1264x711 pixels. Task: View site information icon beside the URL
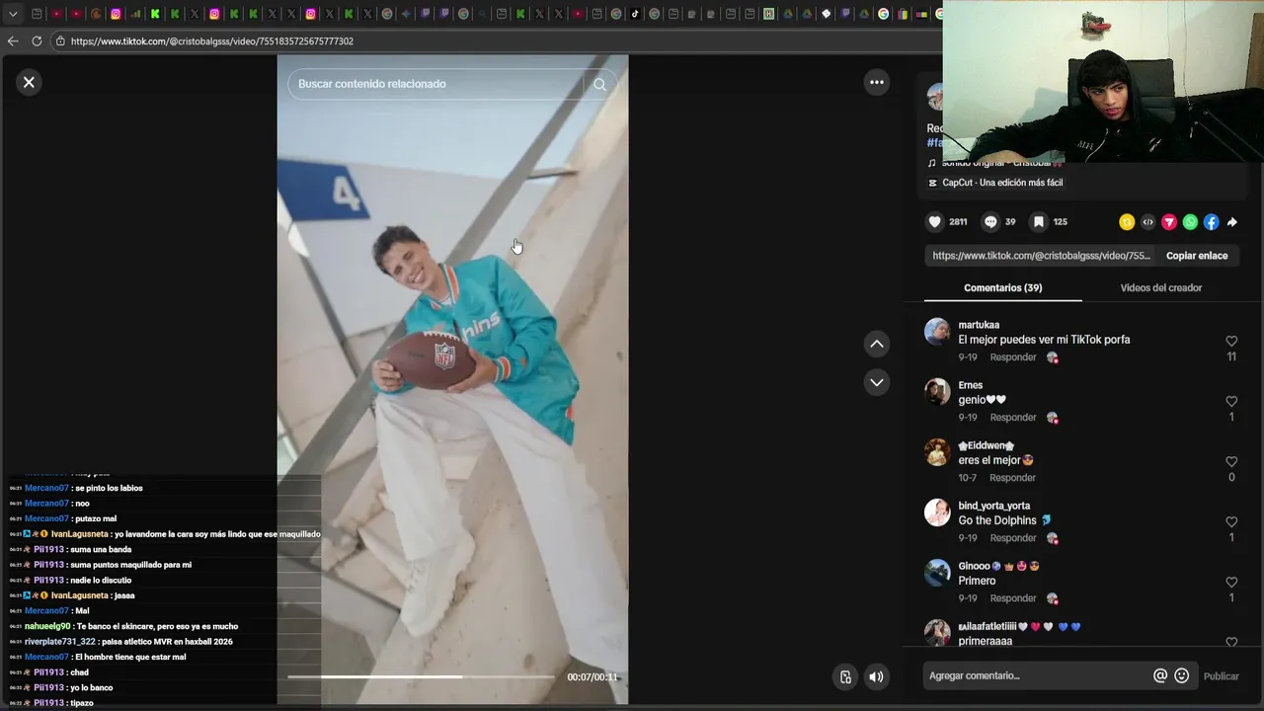pyautogui.click(x=60, y=41)
